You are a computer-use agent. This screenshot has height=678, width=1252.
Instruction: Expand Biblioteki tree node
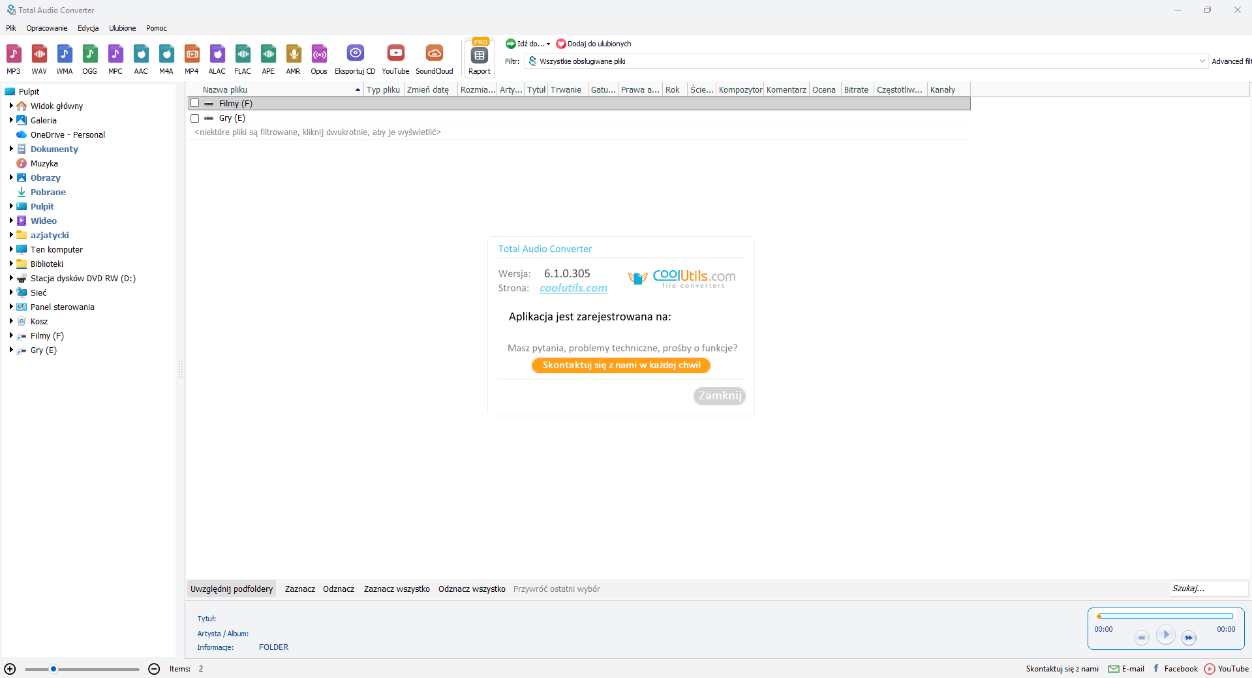11,264
